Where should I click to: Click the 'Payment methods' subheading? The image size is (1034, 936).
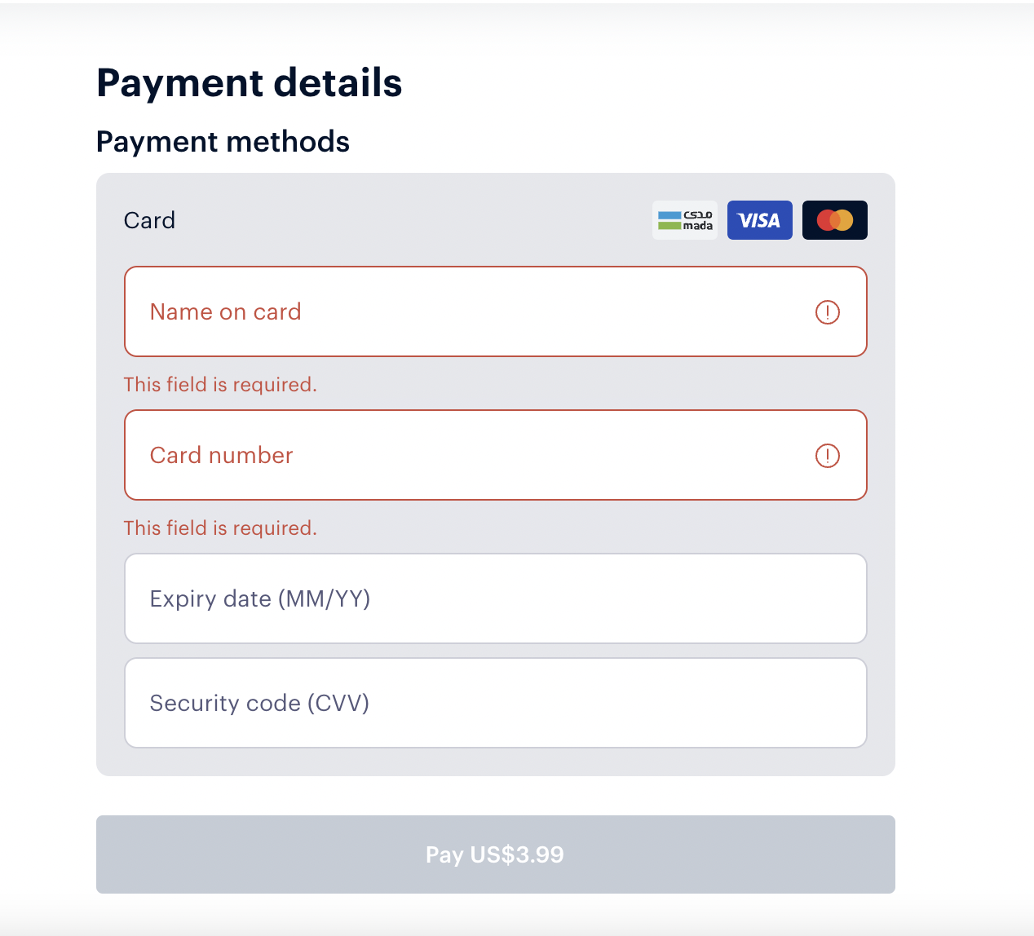coord(223,142)
